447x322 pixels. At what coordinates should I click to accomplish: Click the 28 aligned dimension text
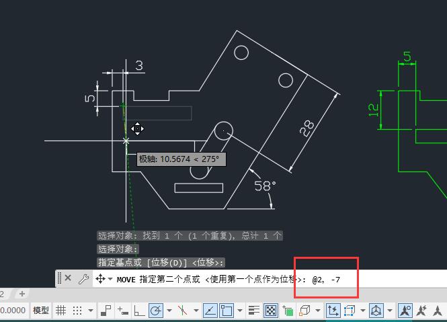point(307,128)
